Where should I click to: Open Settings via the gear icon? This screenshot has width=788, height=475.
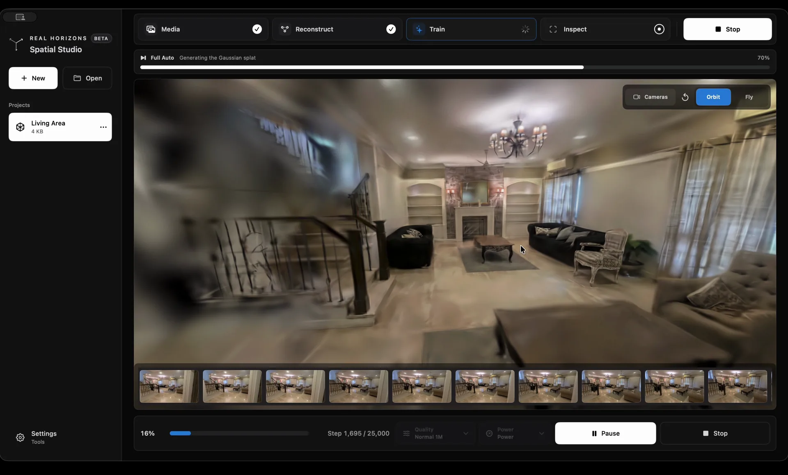[20, 438]
